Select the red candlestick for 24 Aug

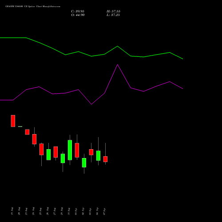tap(34, 139)
